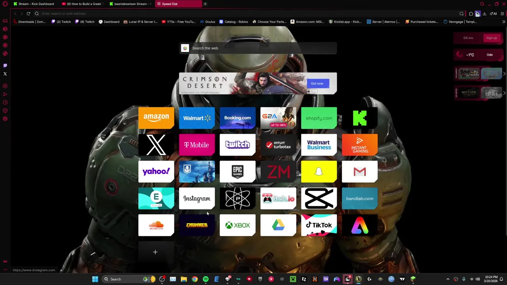Show next GX Mods thumbnails

point(504,93)
